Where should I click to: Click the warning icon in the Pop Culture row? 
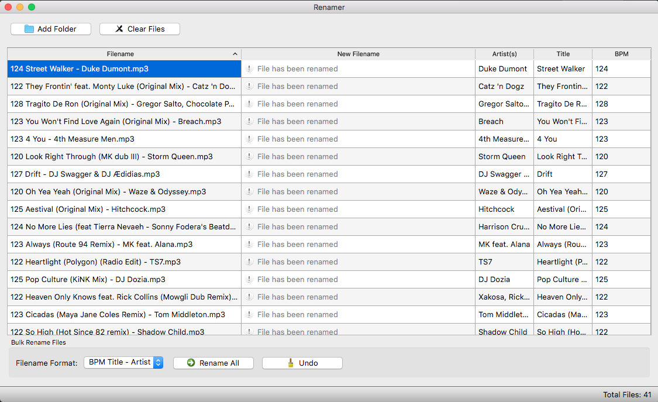click(249, 280)
